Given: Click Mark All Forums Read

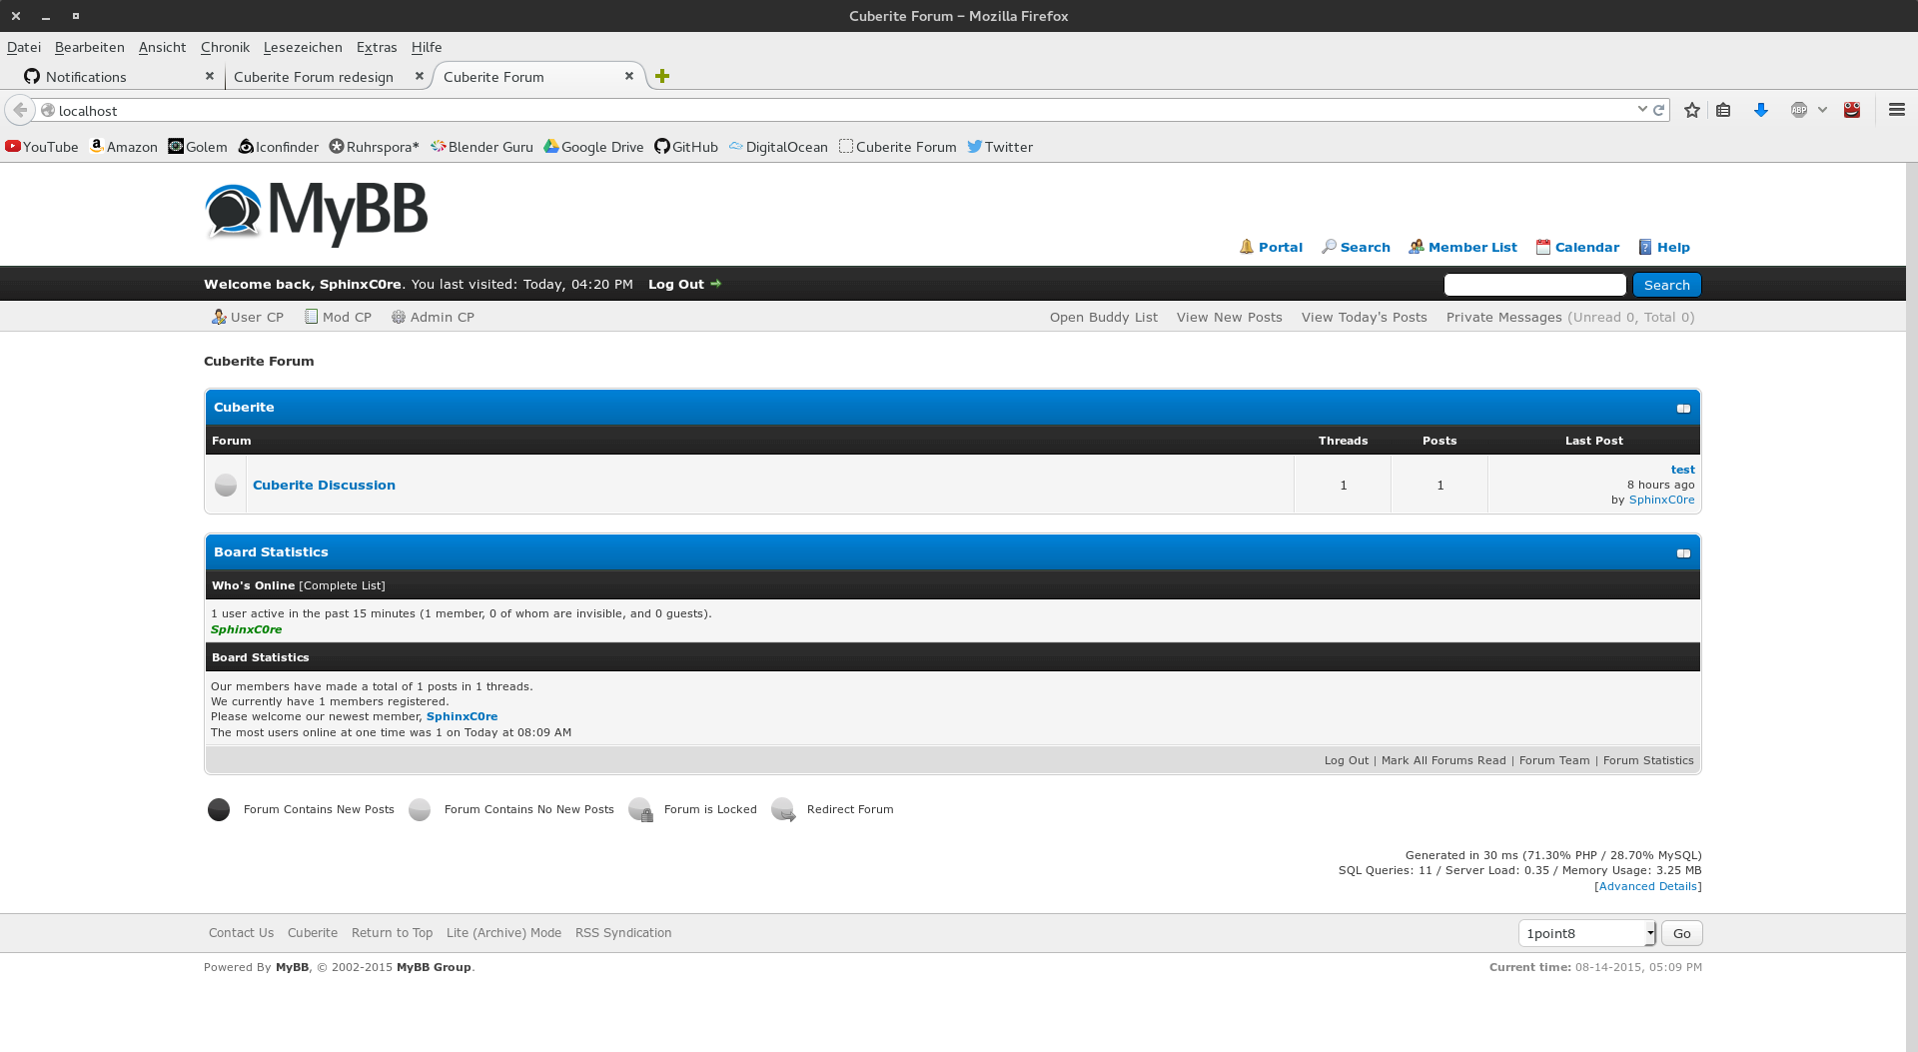Looking at the screenshot, I should 1443,760.
